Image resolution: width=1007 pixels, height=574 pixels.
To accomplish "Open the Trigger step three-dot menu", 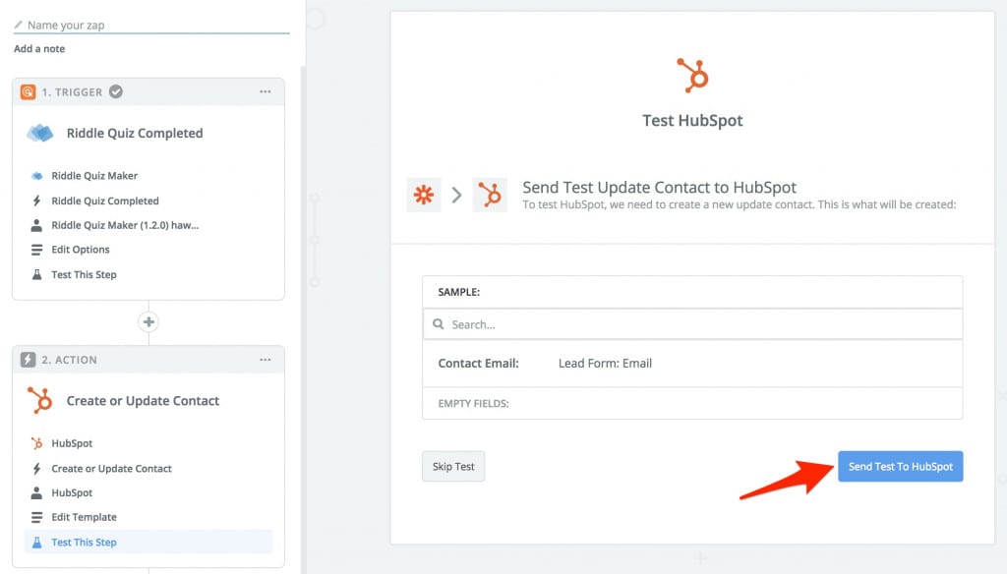I will tap(266, 91).
